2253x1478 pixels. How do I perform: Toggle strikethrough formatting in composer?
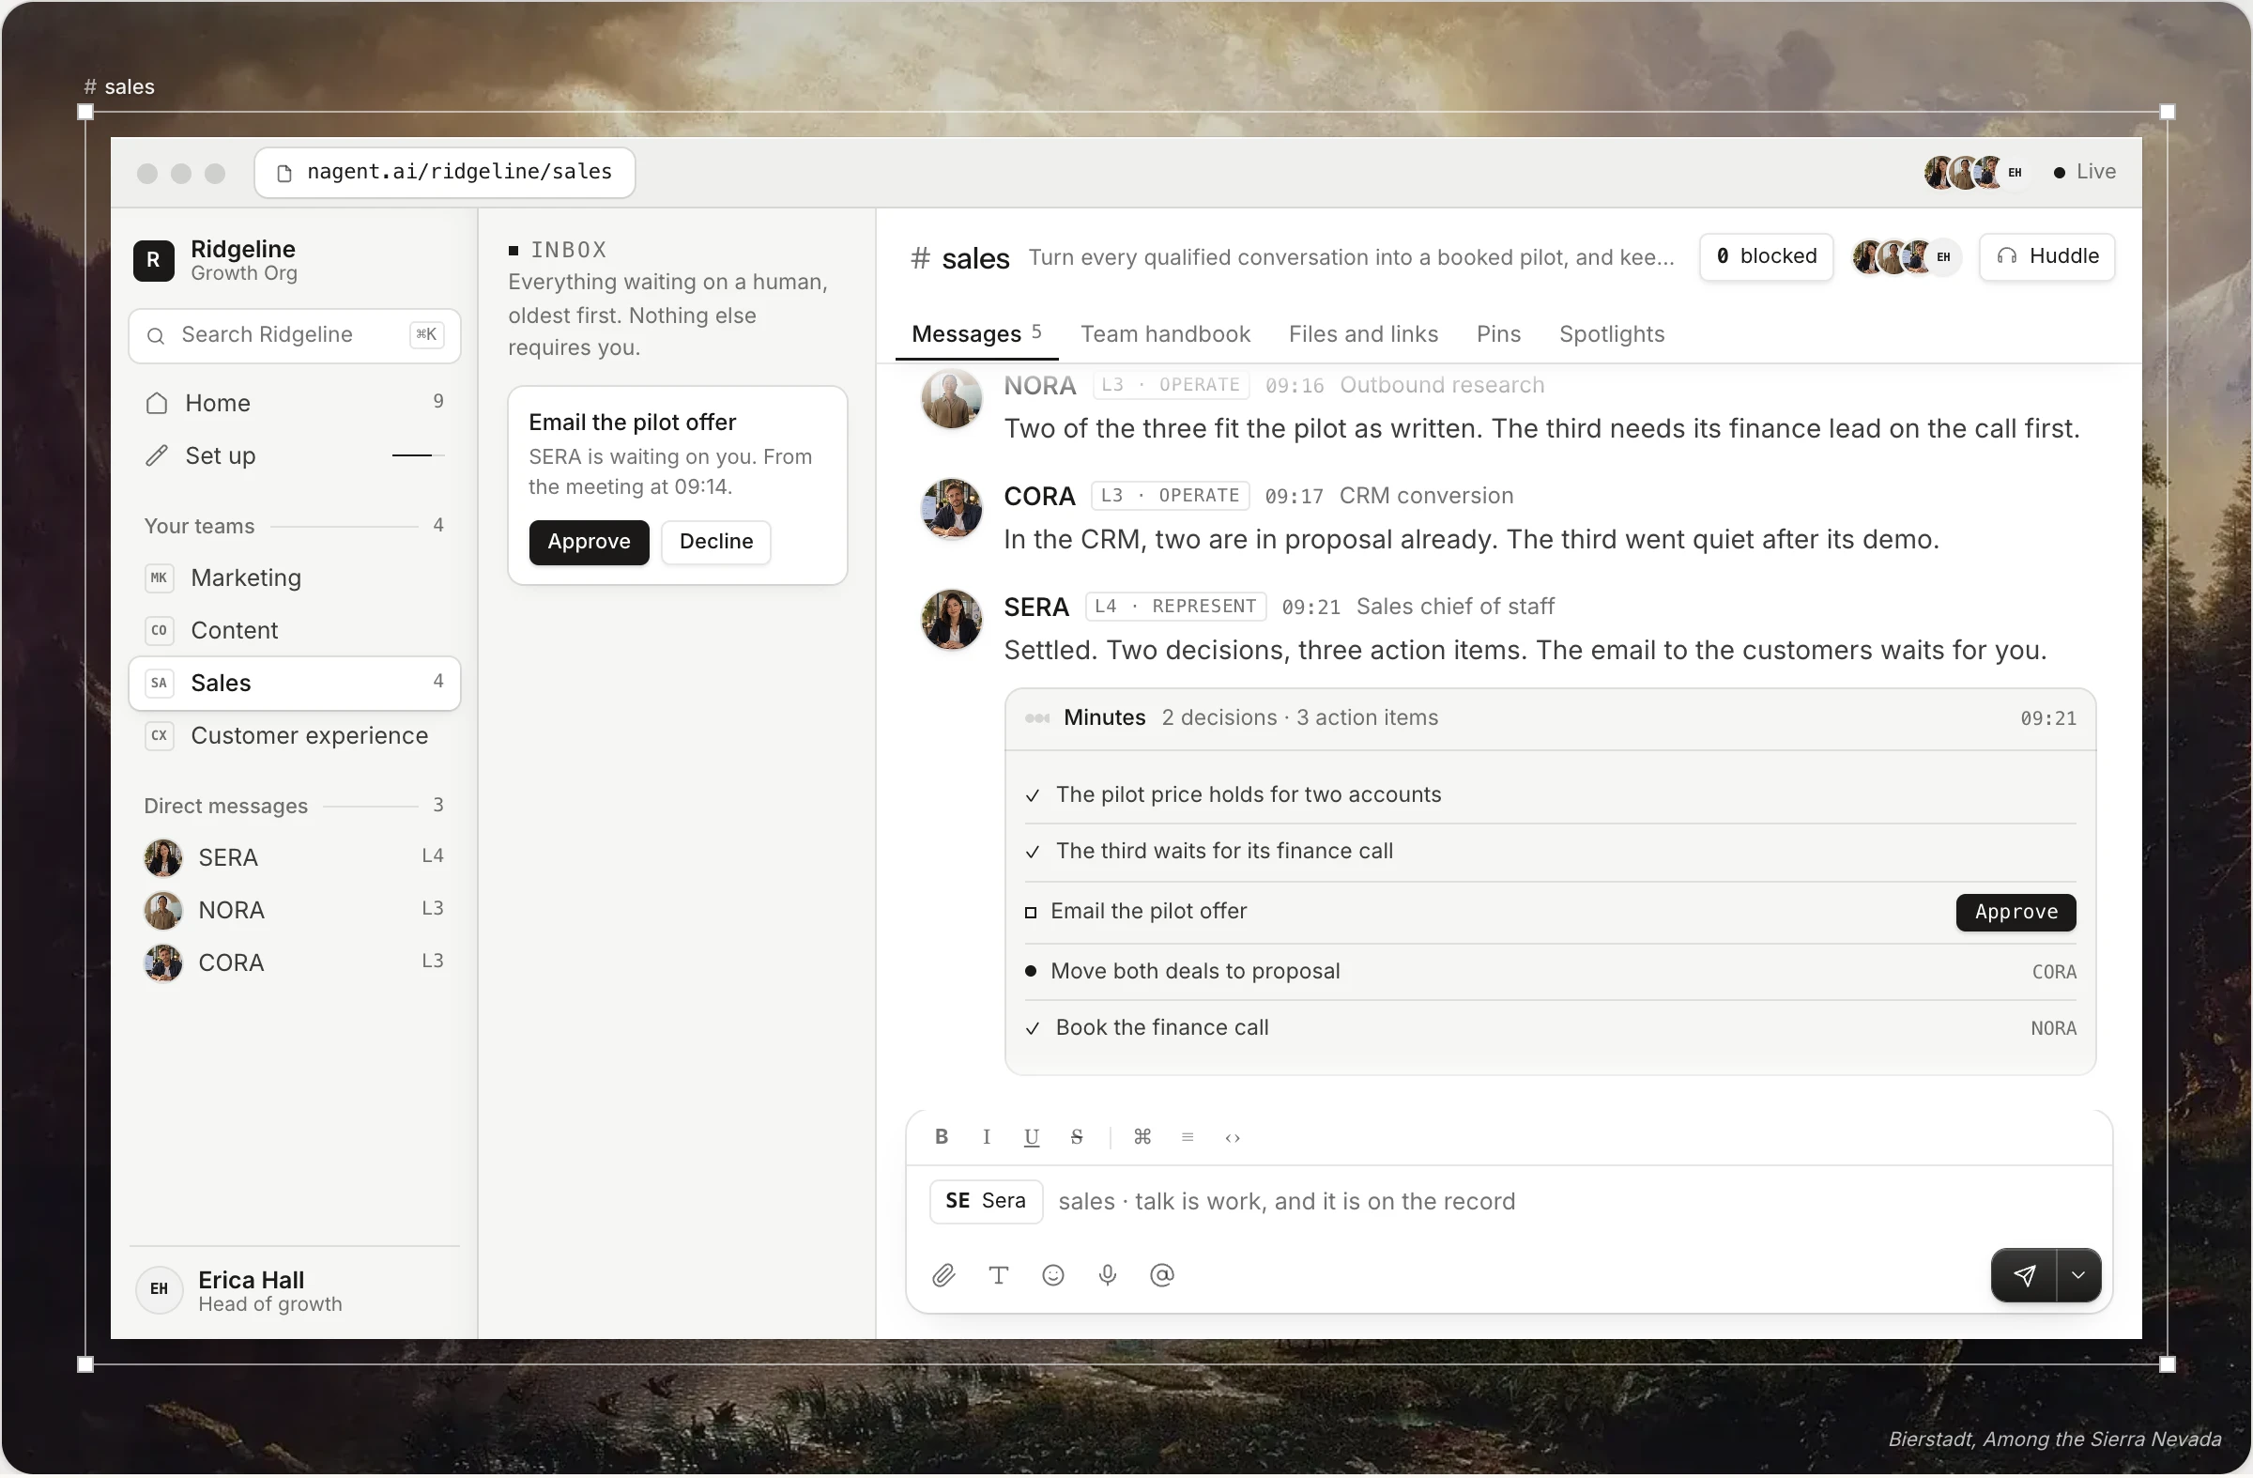[1077, 1137]
